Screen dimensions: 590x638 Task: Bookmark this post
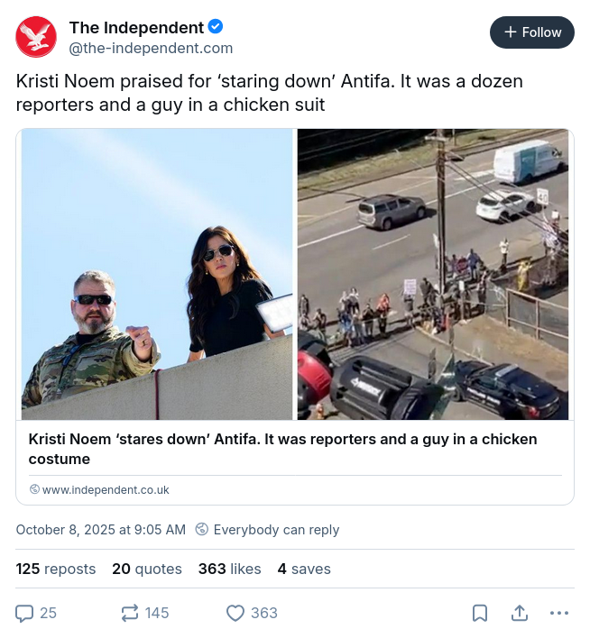click(480, 613)
